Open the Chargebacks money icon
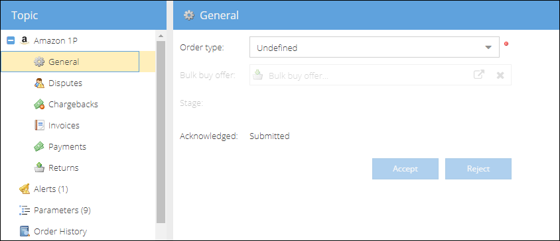The height and width of the screenshot is (241, 560). point(39,105)
